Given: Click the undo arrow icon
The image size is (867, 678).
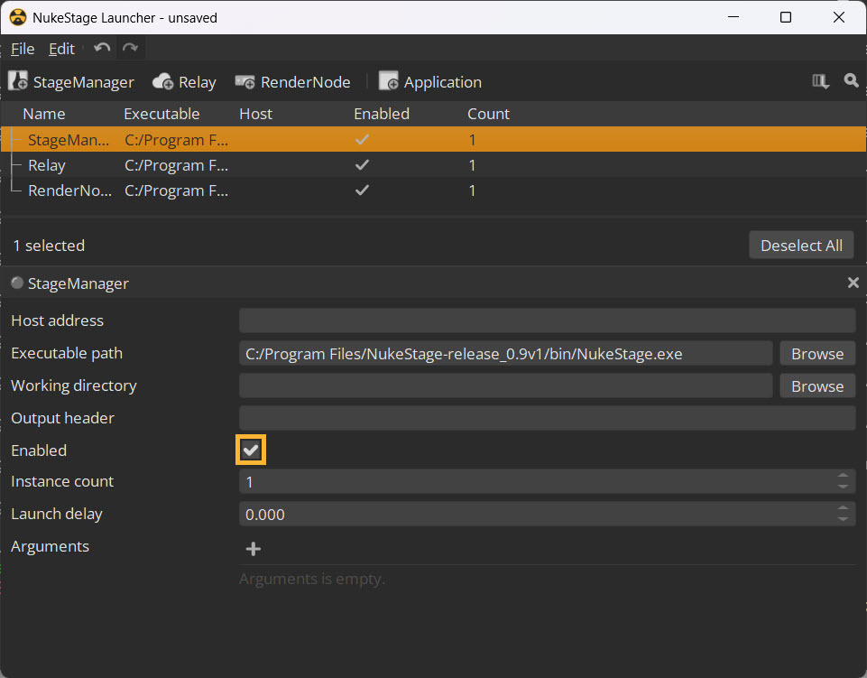Looking at the screenshot, I should [x=102, y=49].
